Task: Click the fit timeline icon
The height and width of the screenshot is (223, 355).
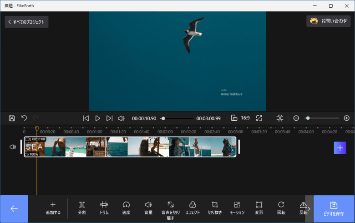Action: pos(280,118)
